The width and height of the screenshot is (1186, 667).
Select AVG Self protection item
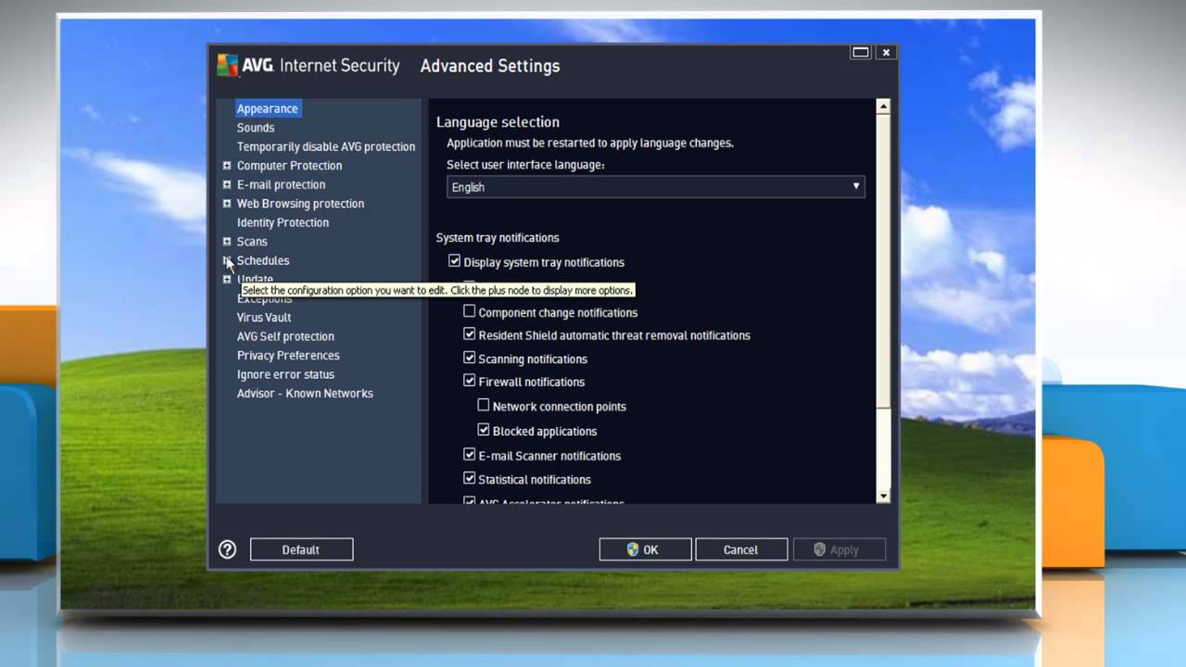pyautogui.click(x=285, y=336)
